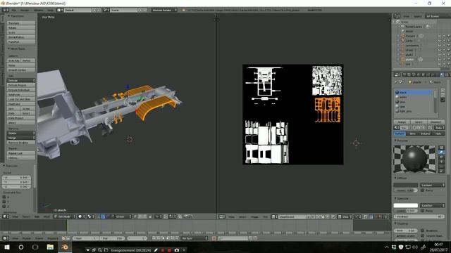451x253 pixels.
Task: Toggle visibility eye of Camera in outliner
Action: (439, 36)
